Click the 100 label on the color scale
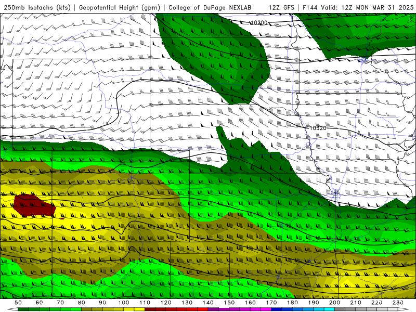The image size is (416, 312). (x=124, y=303)
